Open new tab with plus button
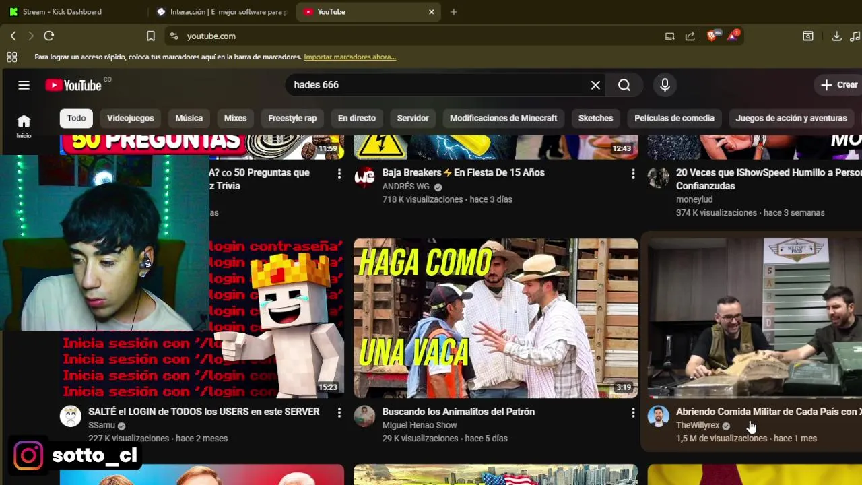The height and width of the screenshot is (485, 862). pyautogui.click(x=453, y=12)
